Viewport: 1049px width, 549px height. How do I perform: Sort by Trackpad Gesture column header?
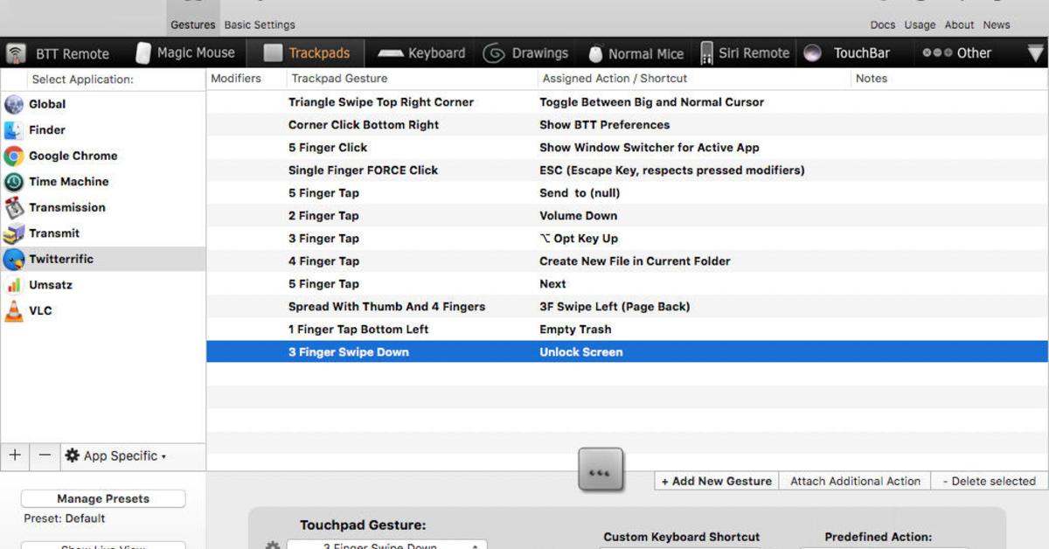tap(412, 79)
